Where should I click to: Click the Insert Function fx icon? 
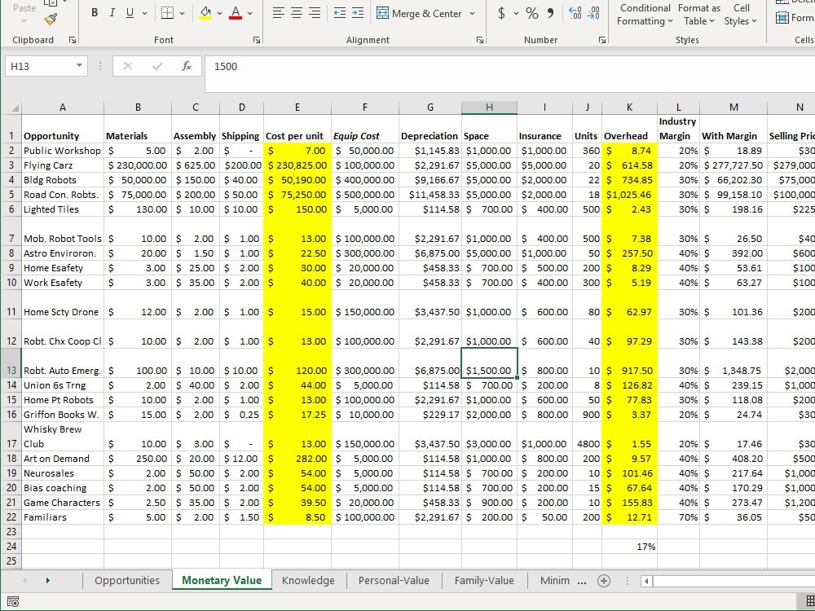point(187,66)
